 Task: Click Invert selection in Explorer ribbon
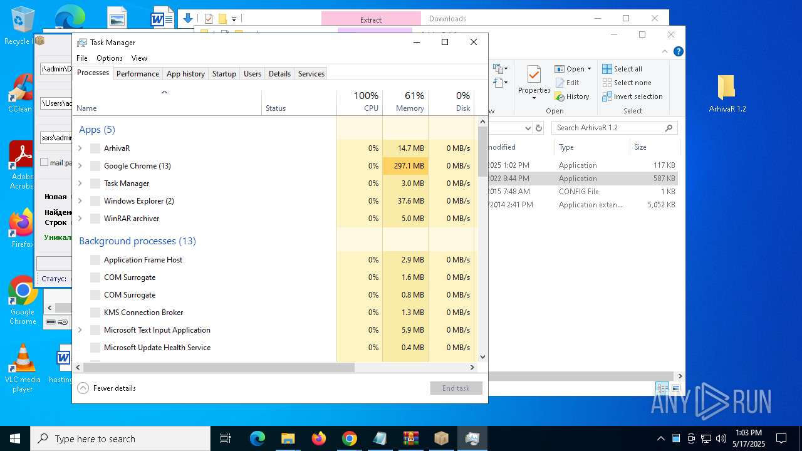point(632,96)
